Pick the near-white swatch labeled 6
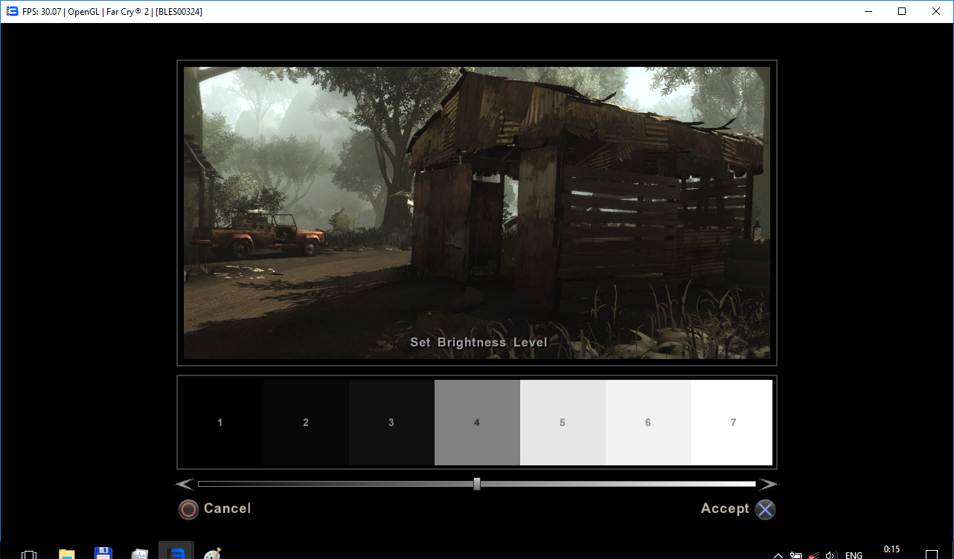The width and height of the screenshot is (954, 559). pyautogui.click(x=648, y=422)
